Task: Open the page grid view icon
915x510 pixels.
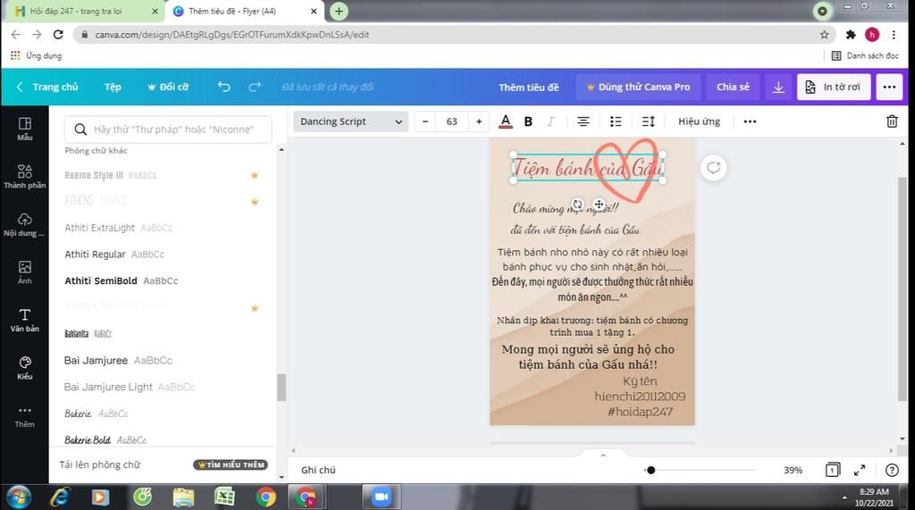Action: point(833,470)
